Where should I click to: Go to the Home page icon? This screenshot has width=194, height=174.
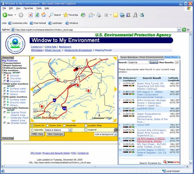(x=44, y=15)
